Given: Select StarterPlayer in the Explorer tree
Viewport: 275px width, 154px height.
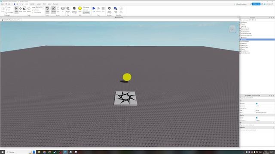Looking at the screenshot, I should coord(244,47).
